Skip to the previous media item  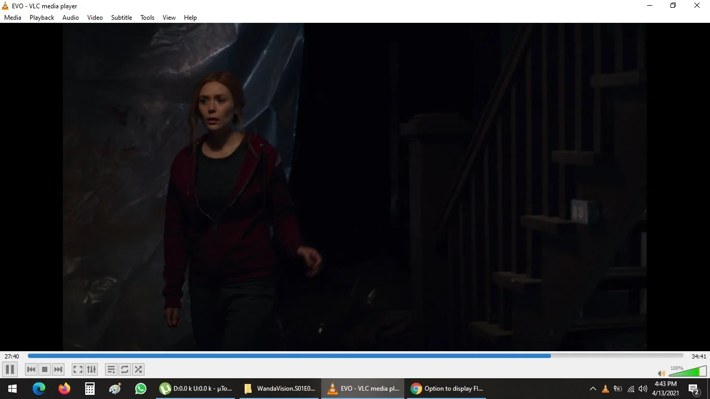point(31,369)
